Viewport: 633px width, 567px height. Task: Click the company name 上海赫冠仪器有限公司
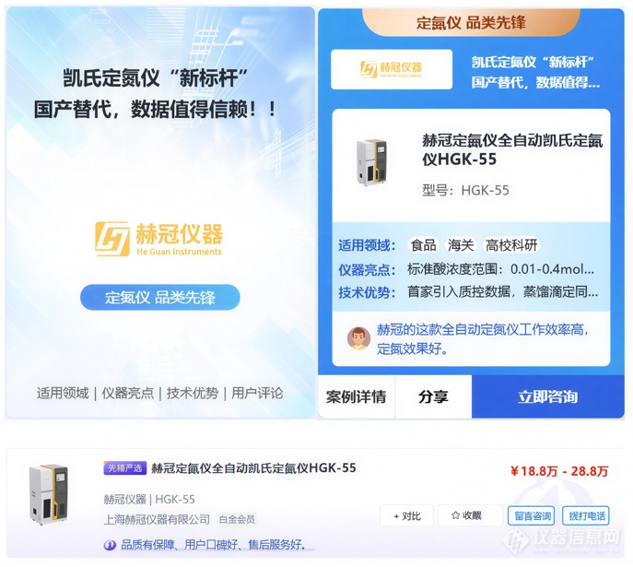[157, 519]
